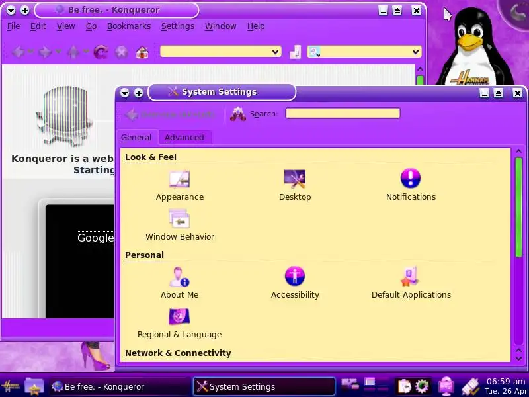
Task: Click the gear icon in system tray
Action: (x=422, y=387)
